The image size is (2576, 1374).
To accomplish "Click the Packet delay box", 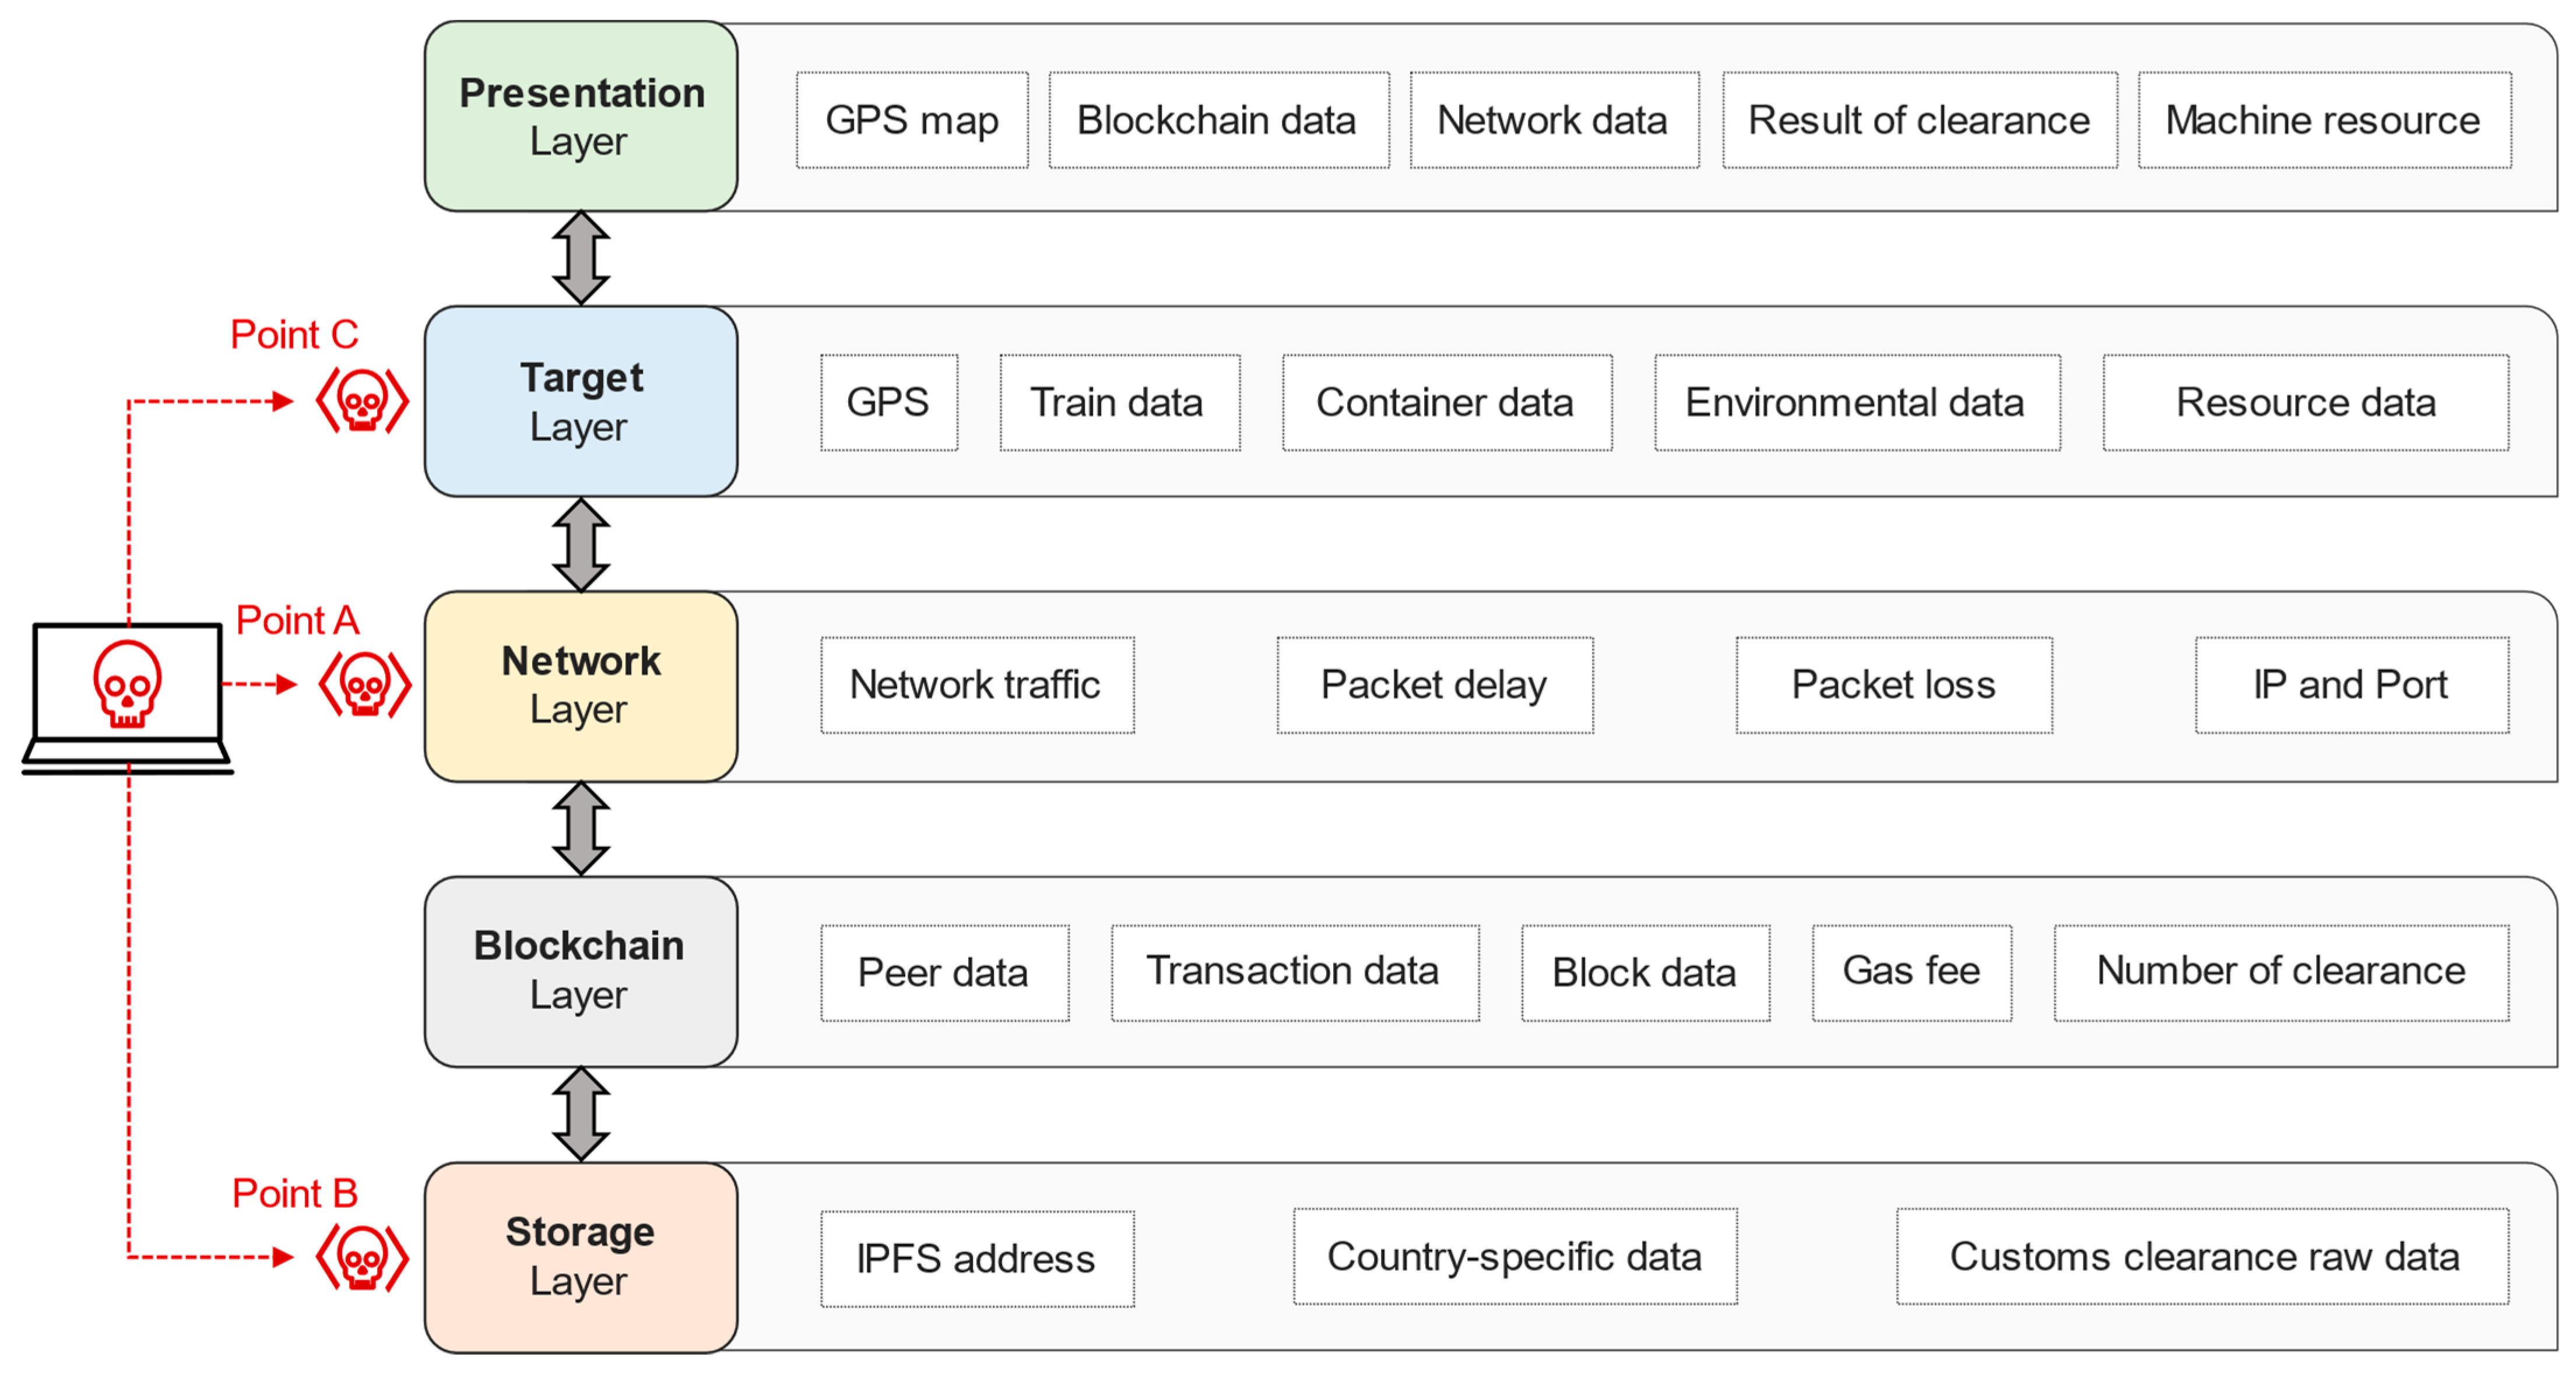I will click(x=1434, y=685).
